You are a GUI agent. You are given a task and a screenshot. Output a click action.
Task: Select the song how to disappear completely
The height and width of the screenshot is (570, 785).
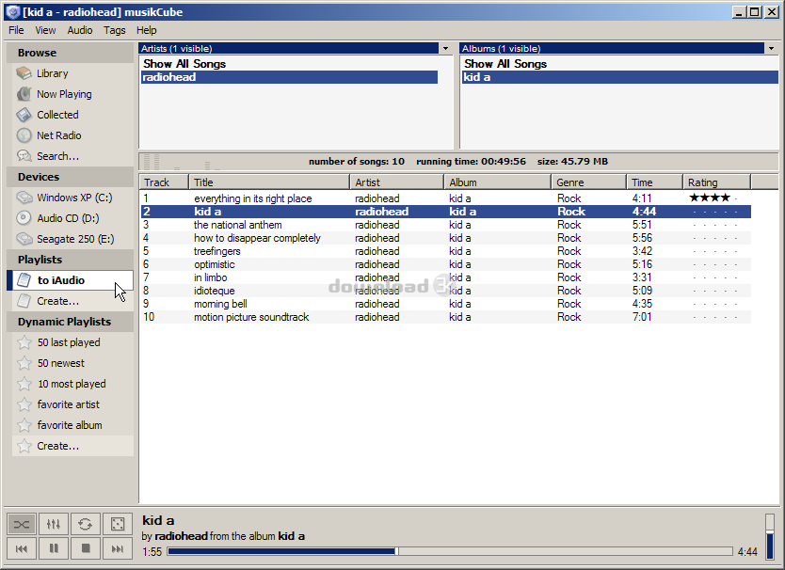(445, 238)
